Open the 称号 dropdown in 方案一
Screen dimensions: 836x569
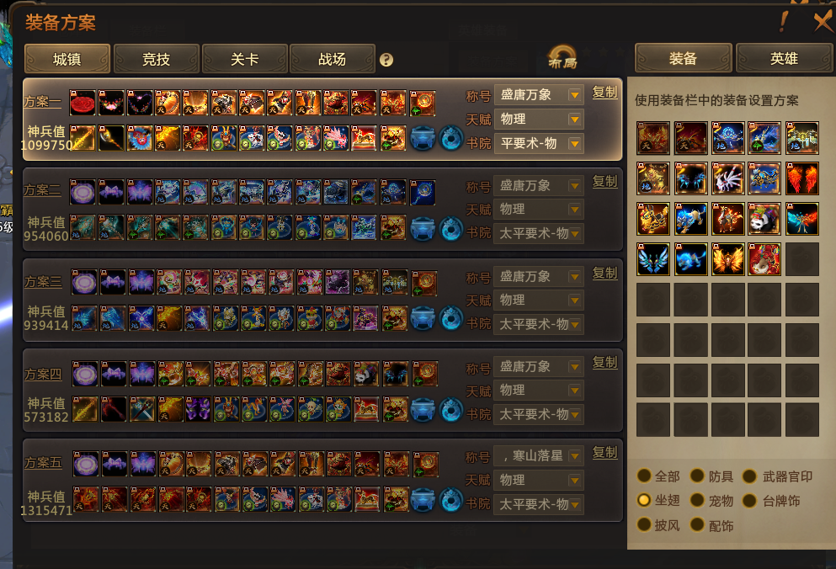[x=539, y=95]
